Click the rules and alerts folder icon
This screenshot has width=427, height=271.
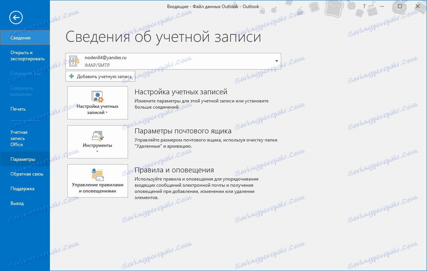pyautogui.click(x=97, y=175)
